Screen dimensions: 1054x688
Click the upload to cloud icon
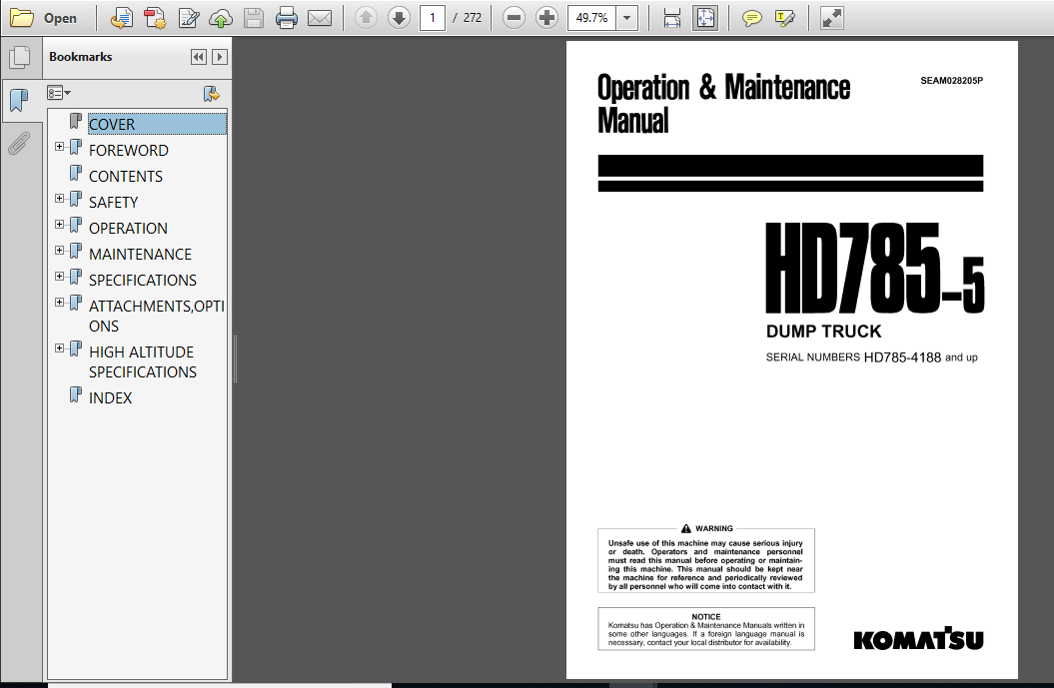coord(221,18)
